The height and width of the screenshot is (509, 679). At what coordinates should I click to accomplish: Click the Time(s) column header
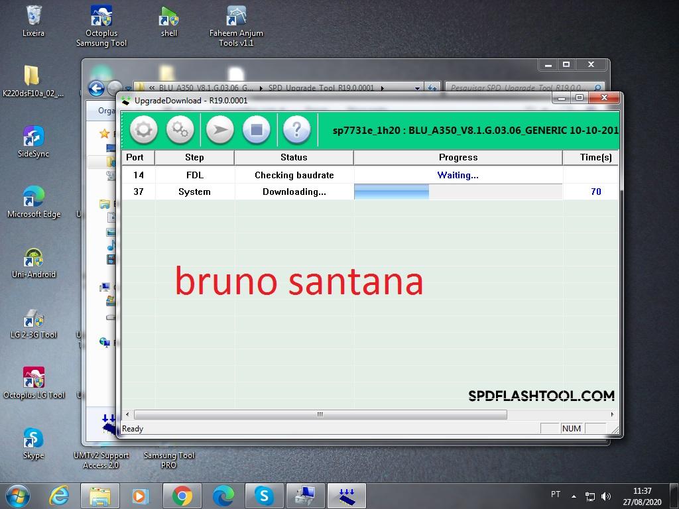tap(591, 158)
